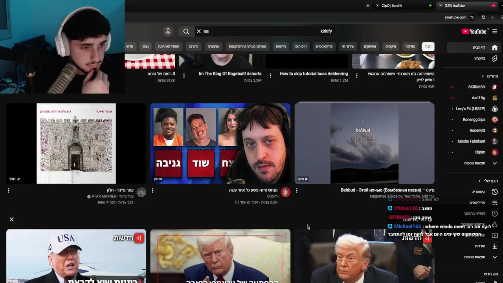Open site settings icon beside youtube.com
Screen dimensions: 503x283
click(x=472, y=17)
